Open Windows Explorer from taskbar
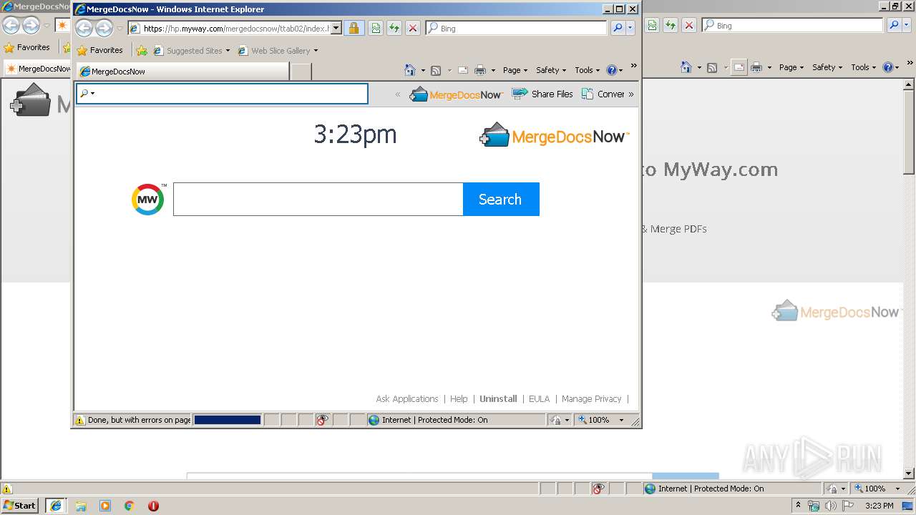 tap(81, 506)
